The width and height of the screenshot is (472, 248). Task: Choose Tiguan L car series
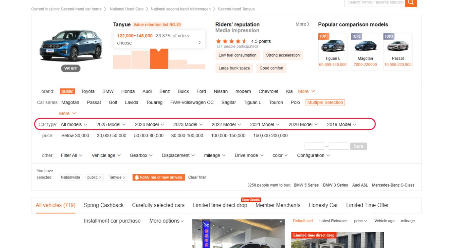coord(252,103)
